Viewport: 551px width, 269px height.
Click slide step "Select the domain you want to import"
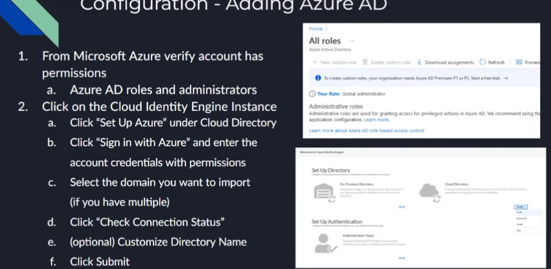pyautogui.click(x=160, y=182)
